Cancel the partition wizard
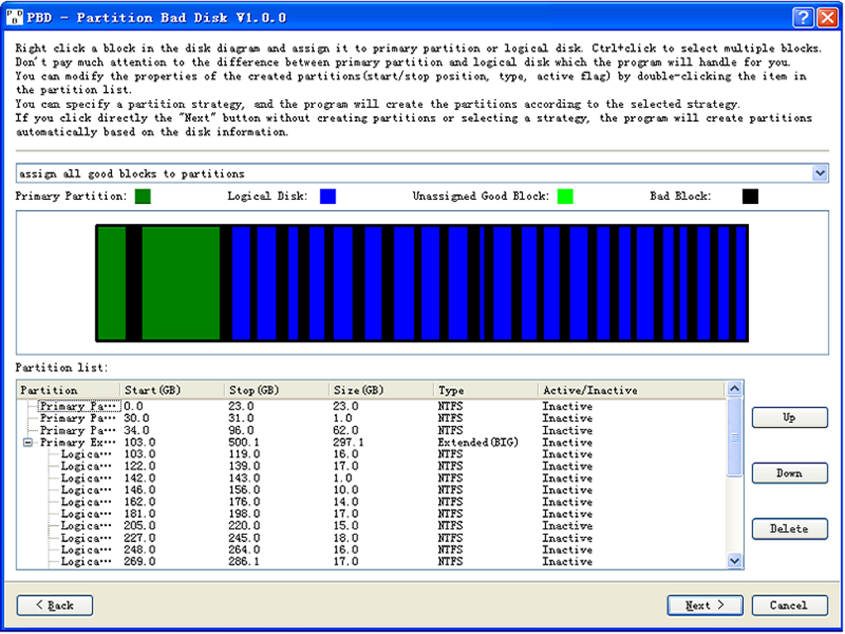The image size is (845, 634). [789, 606]
